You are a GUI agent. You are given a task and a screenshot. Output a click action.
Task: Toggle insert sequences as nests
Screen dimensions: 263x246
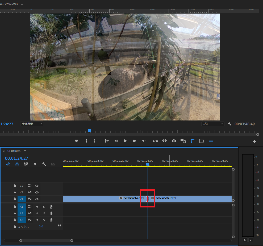pos(8,164)
